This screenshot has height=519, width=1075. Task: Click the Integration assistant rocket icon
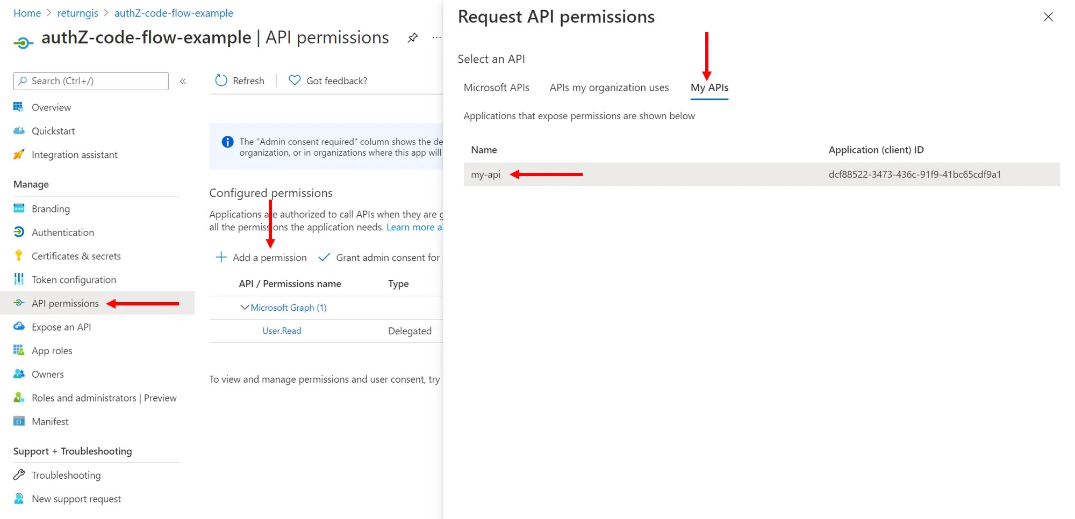point(19,154)
